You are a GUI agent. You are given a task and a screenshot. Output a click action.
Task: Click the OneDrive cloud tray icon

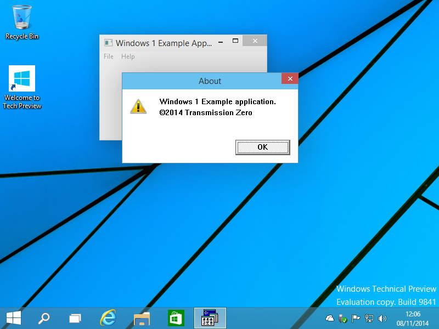330,318
